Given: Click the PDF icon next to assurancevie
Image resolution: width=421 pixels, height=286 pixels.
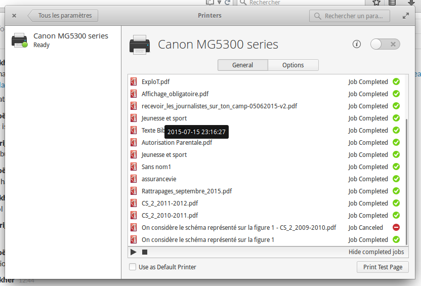Looking at the screenshot, I should (x=134, y=179).
